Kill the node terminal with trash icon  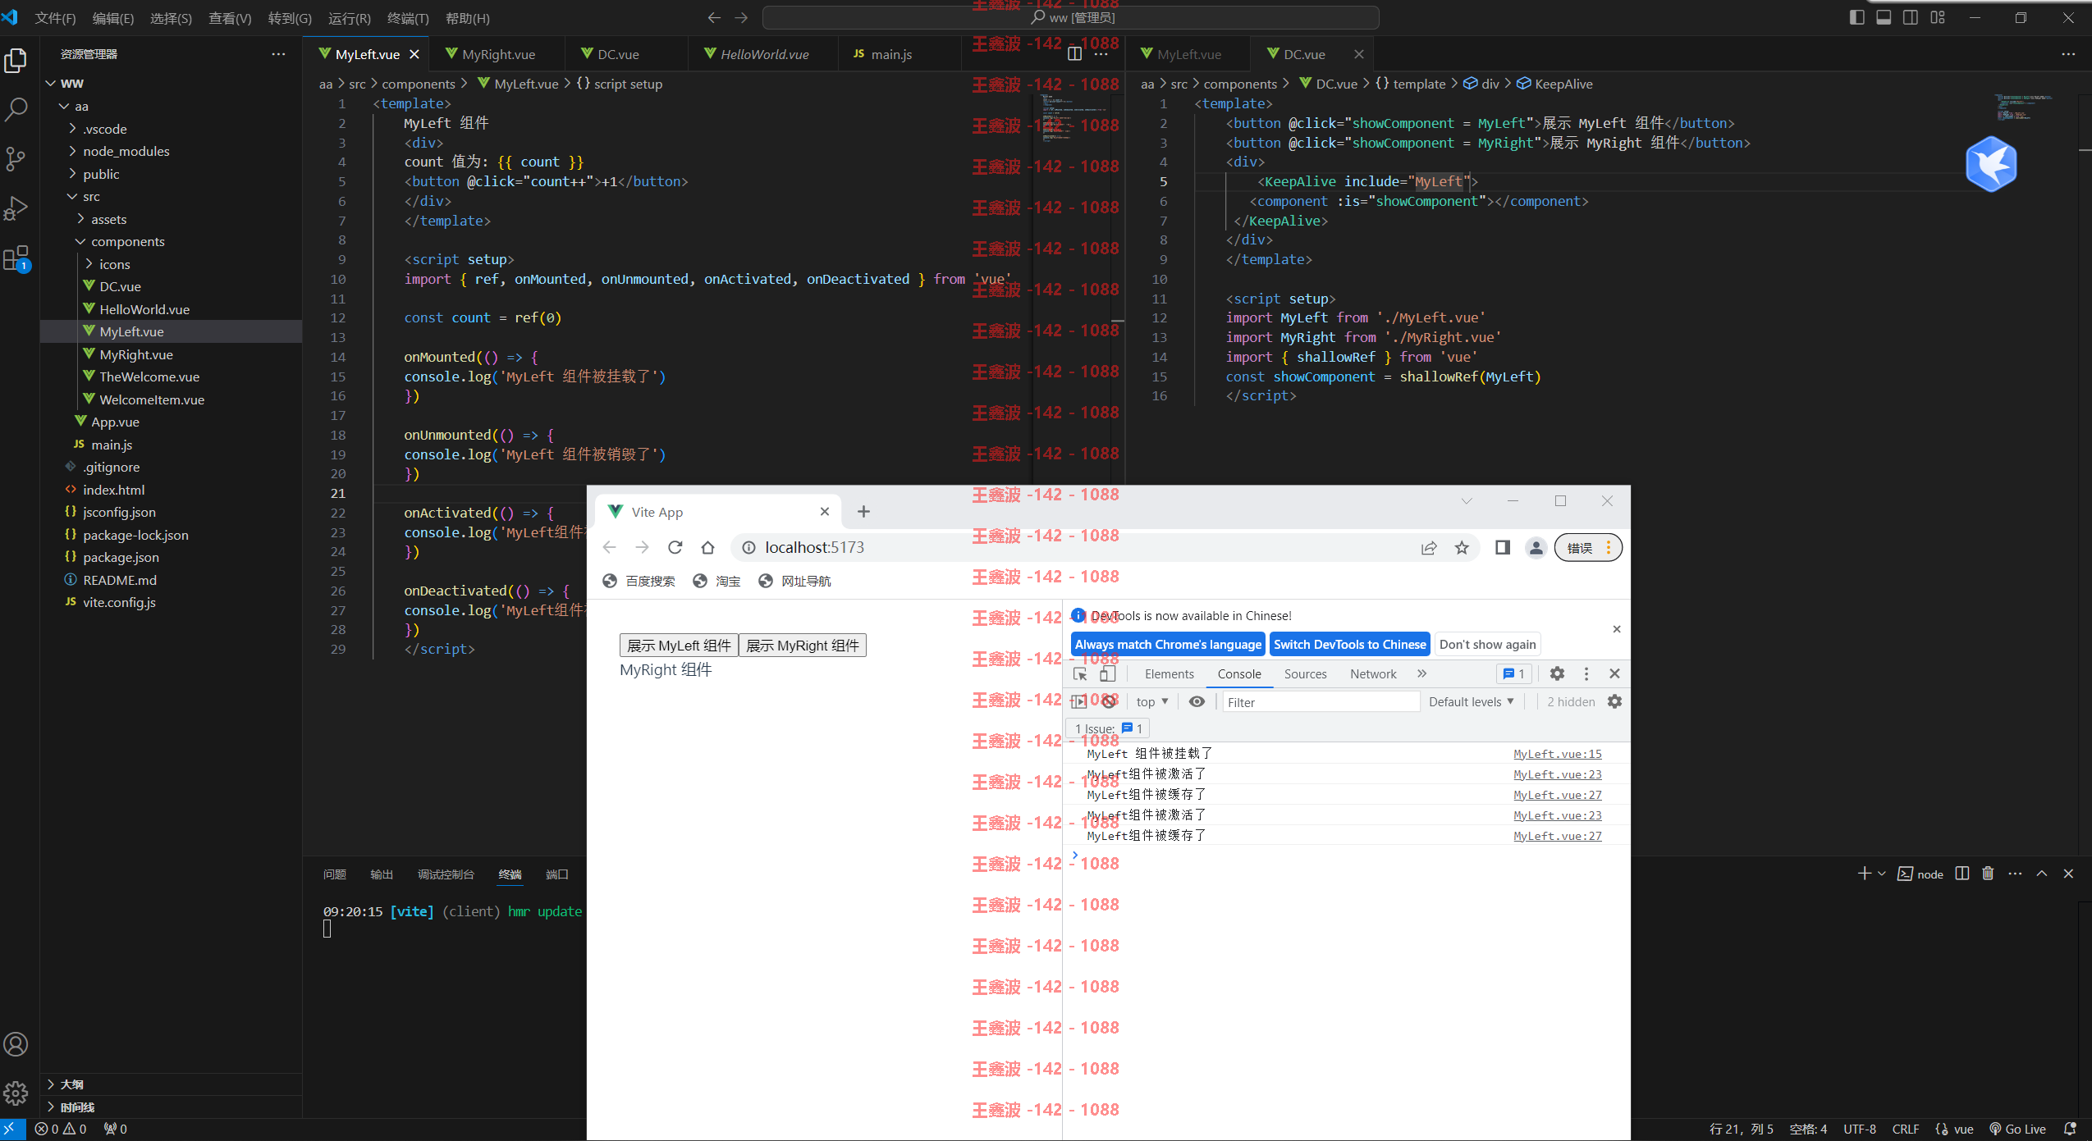tap(1988, 874)
